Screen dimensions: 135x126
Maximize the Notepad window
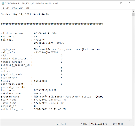coord(122,3)
